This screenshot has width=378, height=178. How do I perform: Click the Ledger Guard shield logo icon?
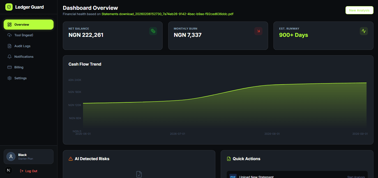(x=9, y=7)
